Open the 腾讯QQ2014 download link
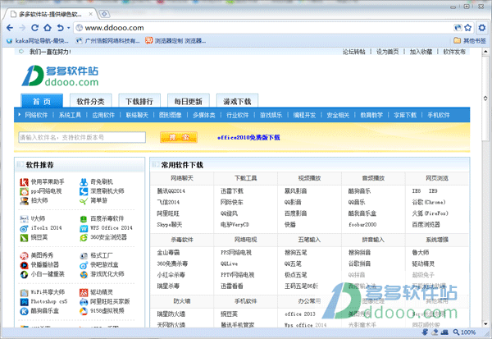492x339 pixels. (171, 190)
